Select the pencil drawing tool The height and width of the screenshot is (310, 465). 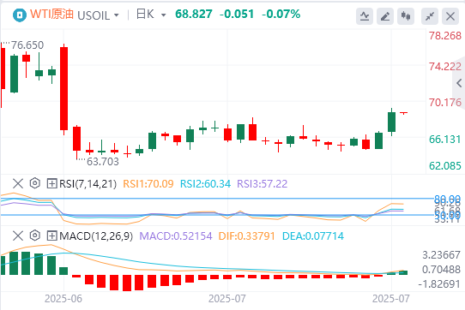(385, 16)
